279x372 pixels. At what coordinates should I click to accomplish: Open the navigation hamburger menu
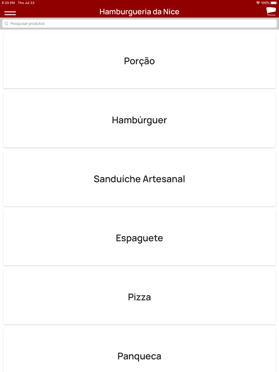(x=10, y=13)
